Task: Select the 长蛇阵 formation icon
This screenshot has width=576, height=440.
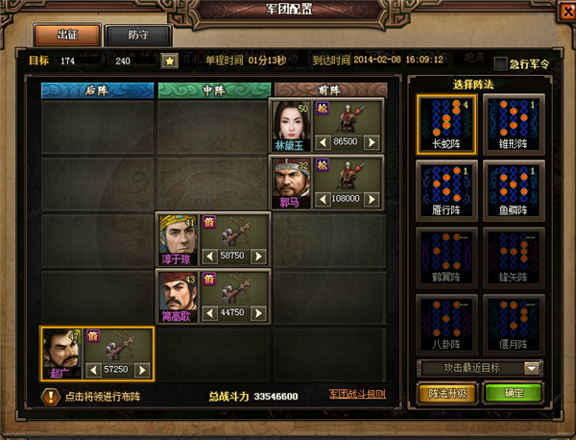Action: tap(446, 124)
